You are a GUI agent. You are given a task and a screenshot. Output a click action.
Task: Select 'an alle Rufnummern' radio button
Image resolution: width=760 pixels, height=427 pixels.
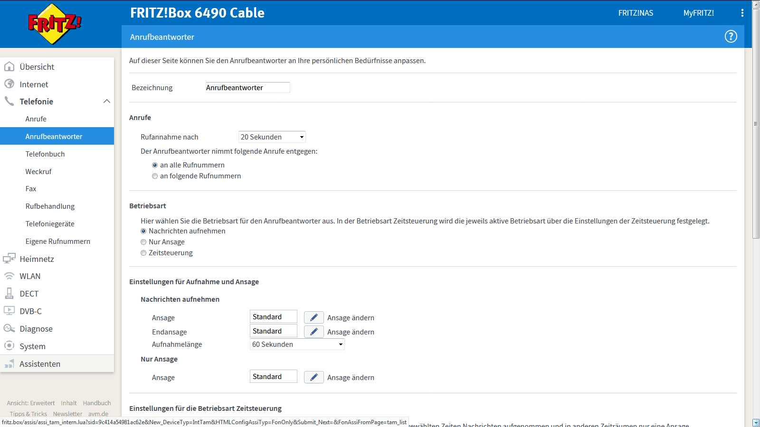click(155, 165)
